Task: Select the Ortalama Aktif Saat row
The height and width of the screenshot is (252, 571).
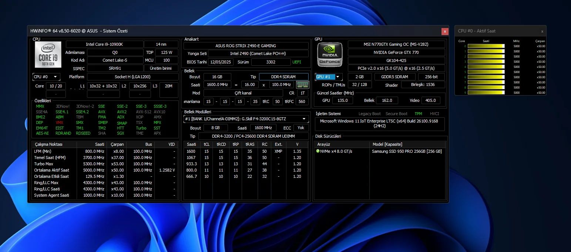Action: point(105,170)
